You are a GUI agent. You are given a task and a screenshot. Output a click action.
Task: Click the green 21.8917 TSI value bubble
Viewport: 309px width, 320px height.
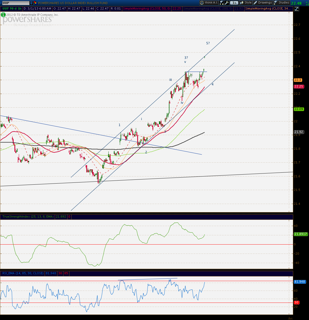click(301, 234)
